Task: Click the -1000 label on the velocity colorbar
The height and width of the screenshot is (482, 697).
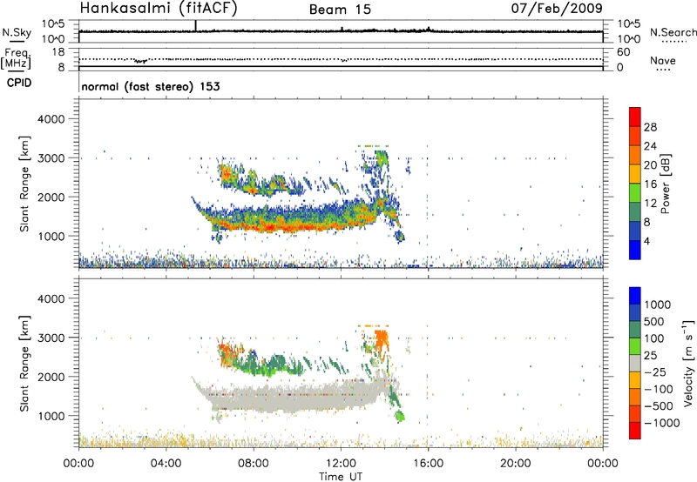Action: click(x=662, y=423)
